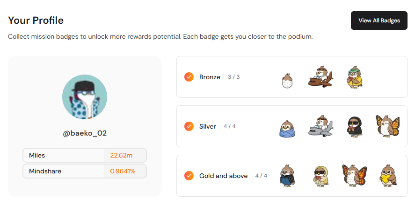The width and height of the screenshot is (415, 206).
Task: Select the butterfly wings Gold badge
Action: coord(354,175)
